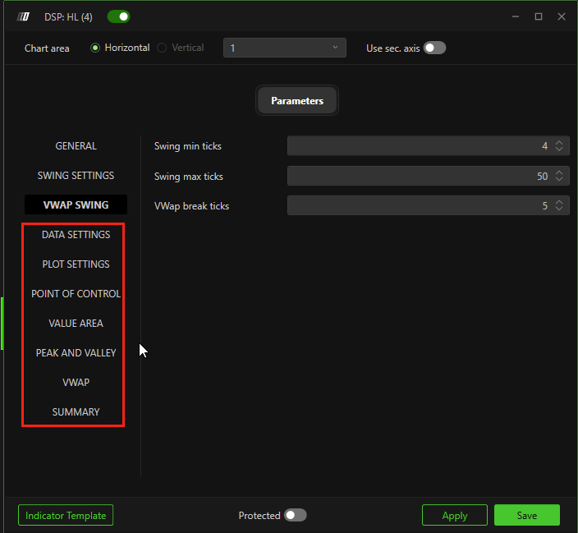The image size is (578, 533).
Task: Enable the Use sec. axis toggle
Action: pyautogui.click(x=434, y=48)
